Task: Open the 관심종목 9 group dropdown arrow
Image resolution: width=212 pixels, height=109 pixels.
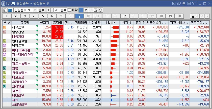Action: [35, 10]
